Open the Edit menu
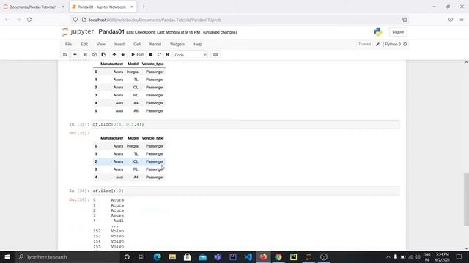 [84, 44]
